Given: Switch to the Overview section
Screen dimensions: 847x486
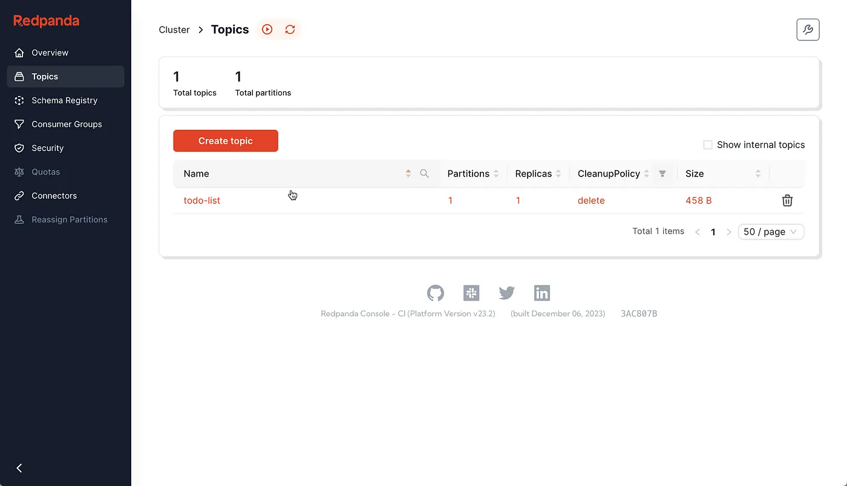Looking at the screenshot, I should pos(50,53).
